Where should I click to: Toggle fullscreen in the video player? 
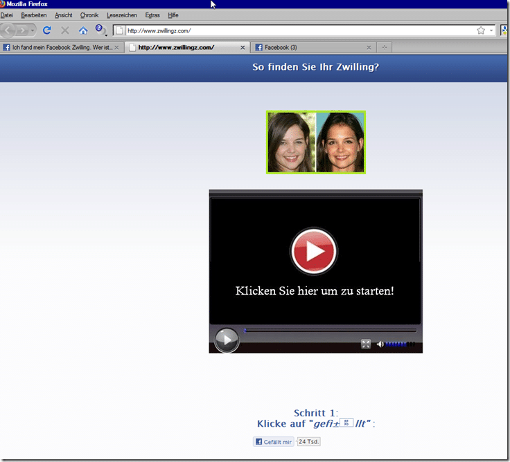click(366, 344)
